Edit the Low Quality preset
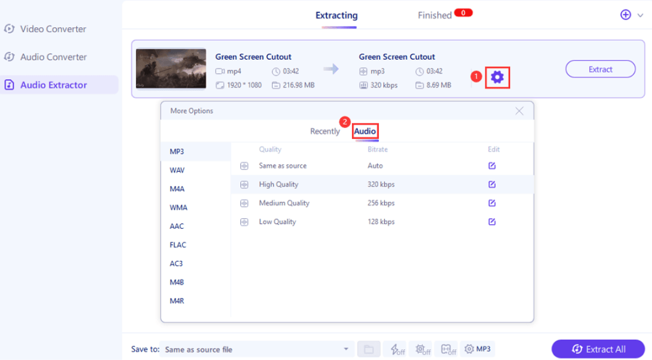Image resolution: width=652 pixels, height=360 pixels. point(492,222)
